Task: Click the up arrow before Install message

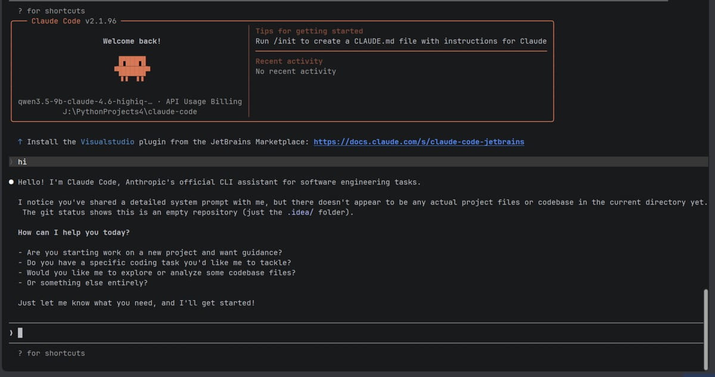Action: 20,142
